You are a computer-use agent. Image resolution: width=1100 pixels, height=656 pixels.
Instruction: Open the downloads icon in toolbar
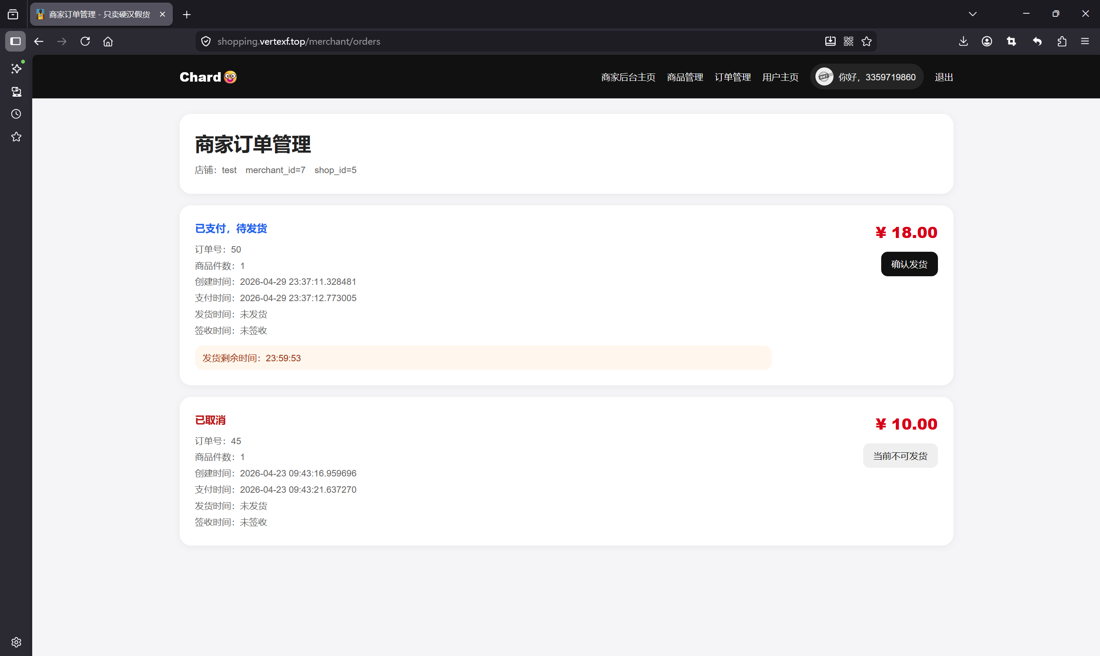tap(963, 41)
